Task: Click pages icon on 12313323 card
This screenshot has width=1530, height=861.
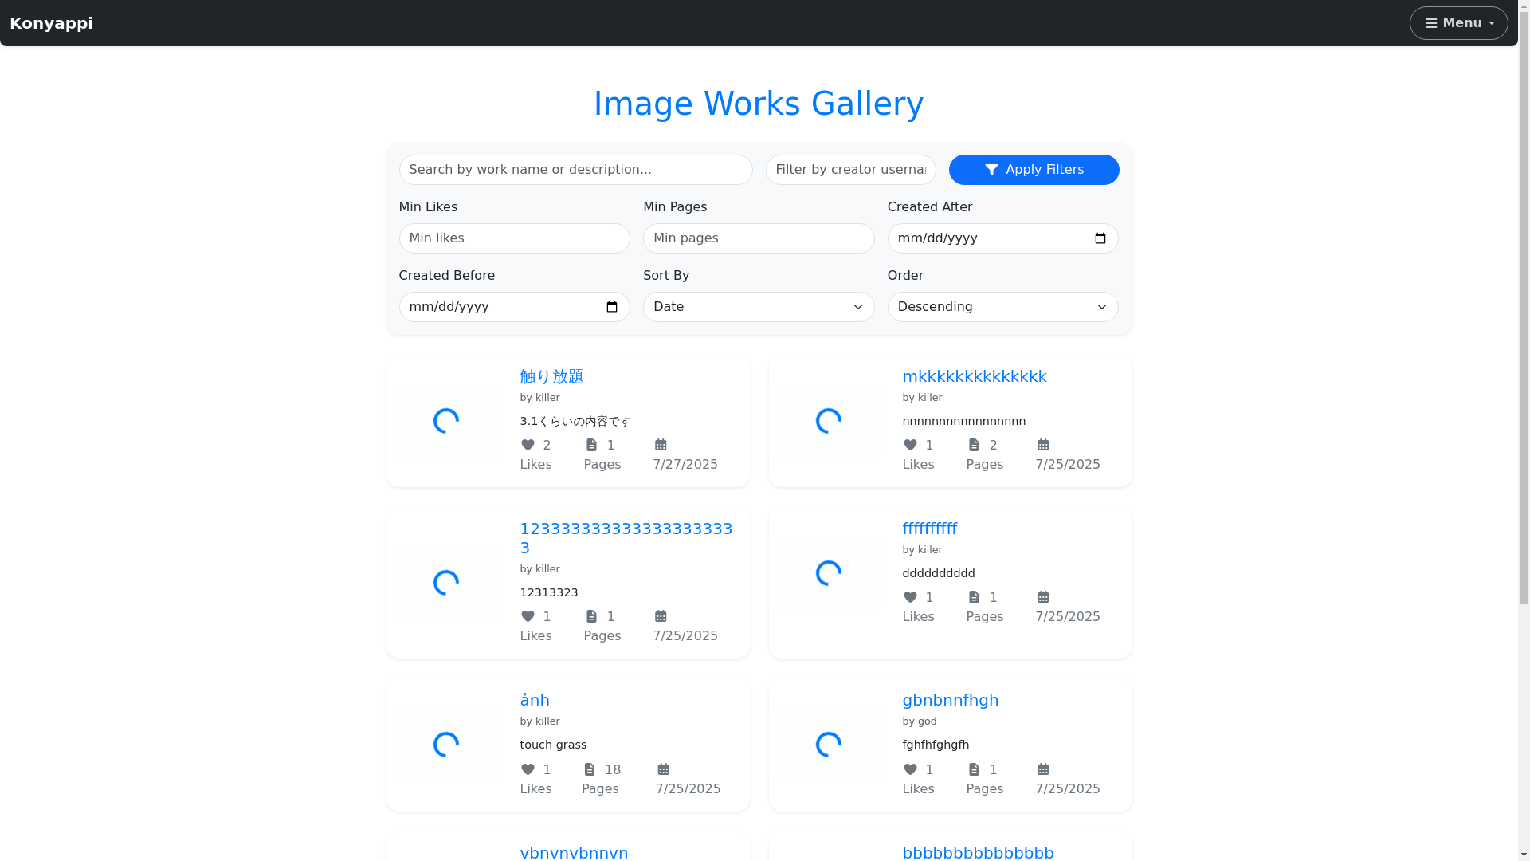Action: pos(591,616)
